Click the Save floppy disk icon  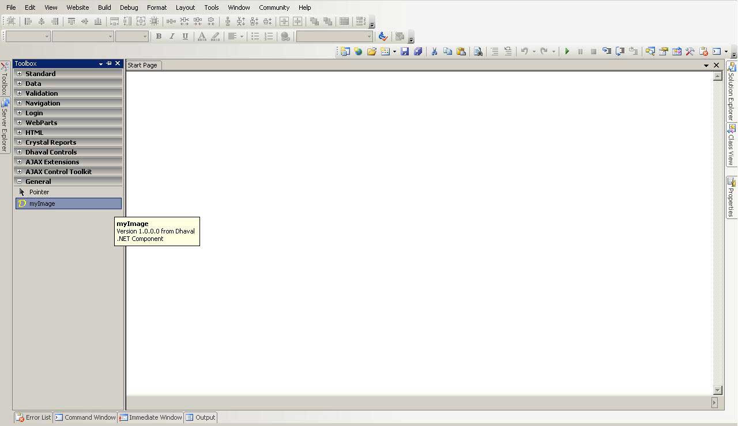pos(405,51)
